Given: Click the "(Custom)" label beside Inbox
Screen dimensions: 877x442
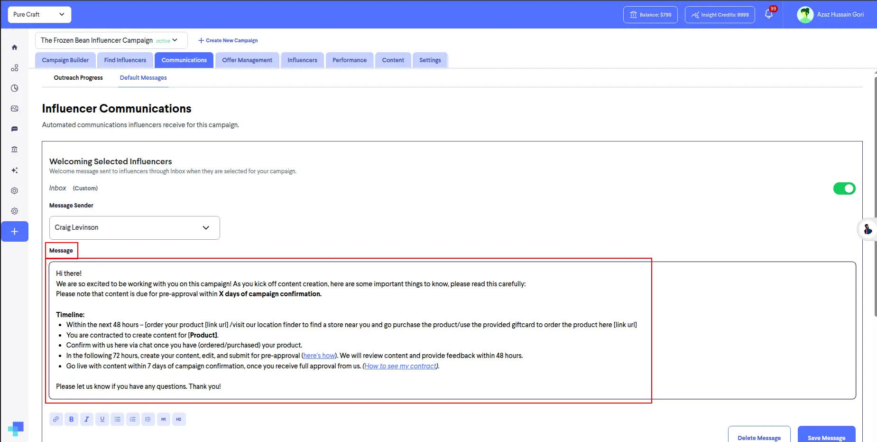Looking at the screenshot, I should (x=85, y=188).
